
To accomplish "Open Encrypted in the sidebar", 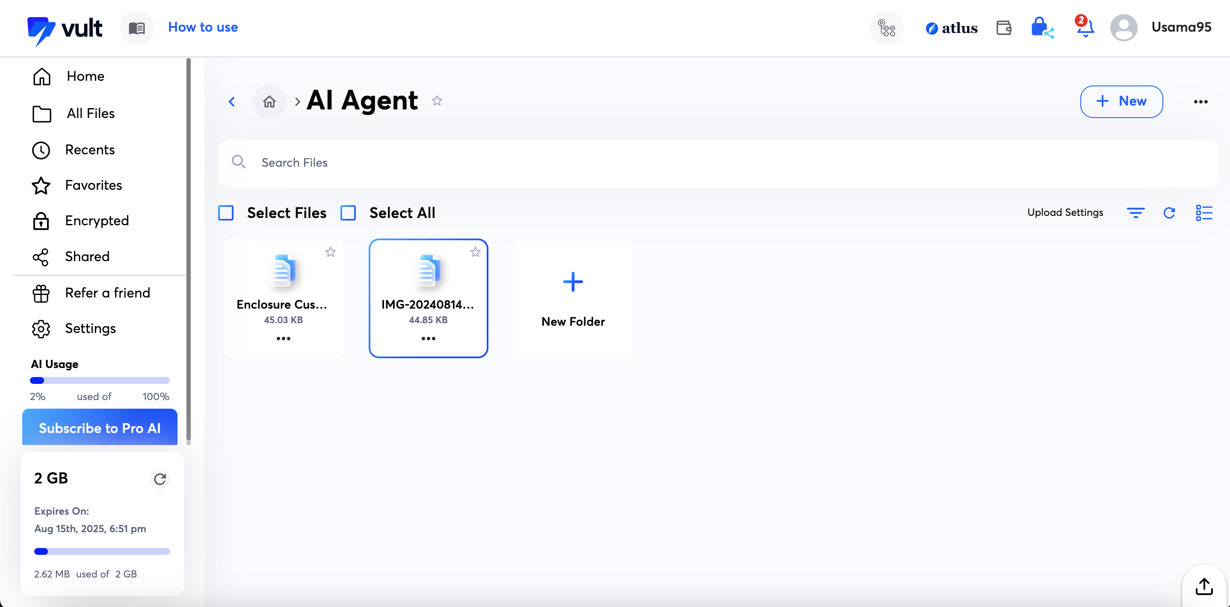I will coord(97,221).
